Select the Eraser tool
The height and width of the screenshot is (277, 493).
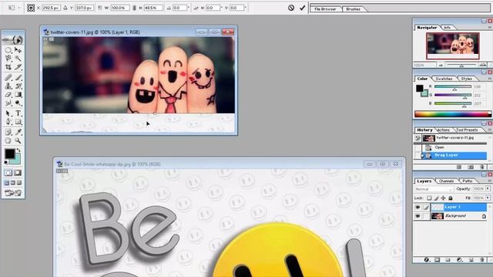8,94
